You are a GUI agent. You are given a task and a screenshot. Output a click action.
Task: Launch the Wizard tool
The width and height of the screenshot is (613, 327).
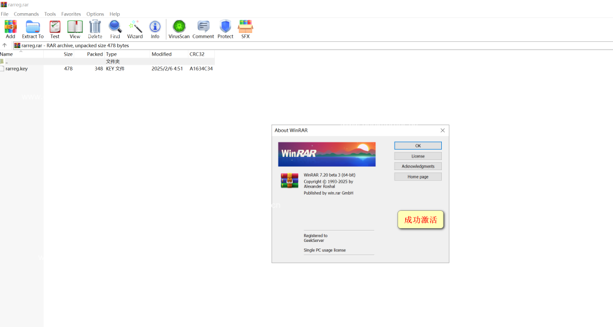(135, 28)
